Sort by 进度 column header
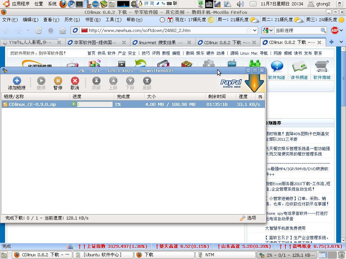Viewport: 346px width, 259px height. [92, 96]
